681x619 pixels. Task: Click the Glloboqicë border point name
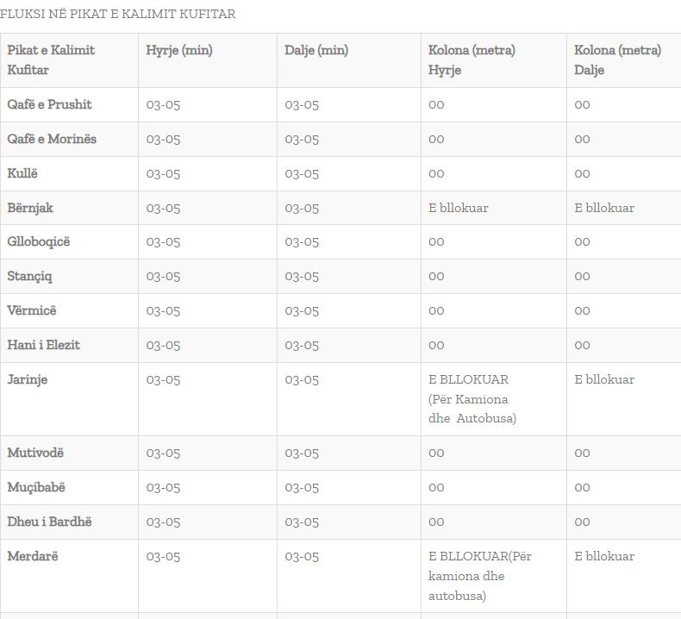click(39, 241)
